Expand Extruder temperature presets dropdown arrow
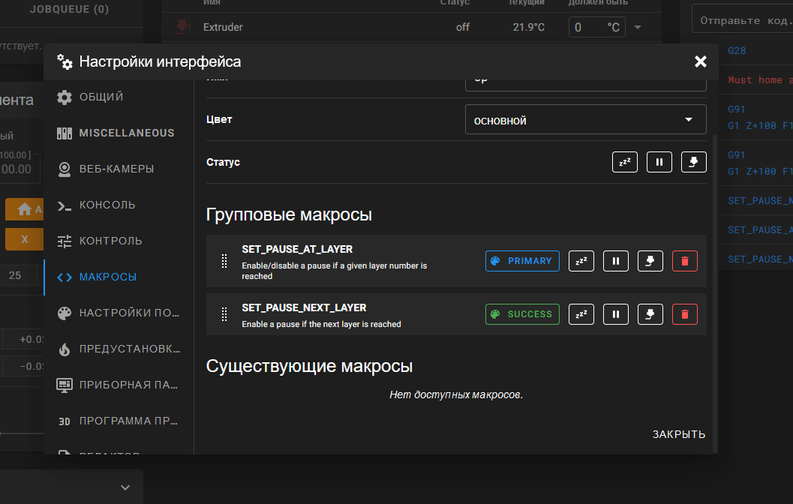 638,28
